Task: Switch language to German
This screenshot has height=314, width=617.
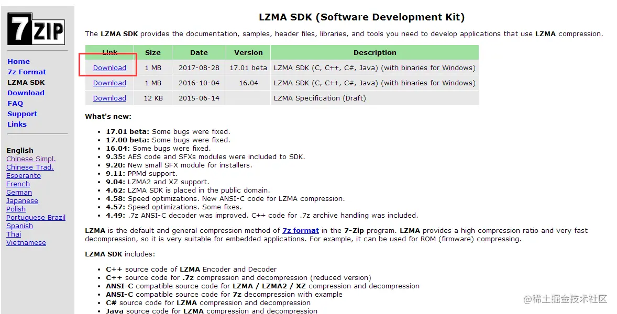Action: (x=19, y=193)
